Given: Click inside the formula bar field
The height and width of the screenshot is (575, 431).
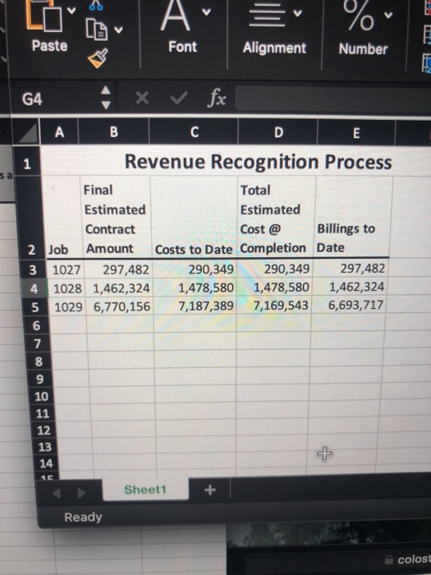Looking at the screenshot, I should coord(332,99).
